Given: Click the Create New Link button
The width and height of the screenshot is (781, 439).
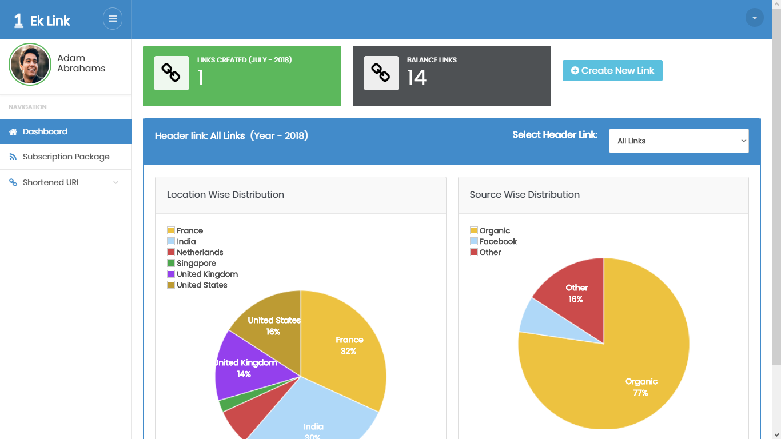Looking at the screenshot, I should pos(612,70).
